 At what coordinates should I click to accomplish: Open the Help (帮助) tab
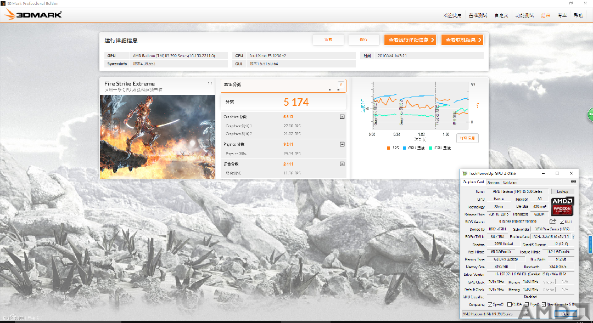[578, 15]
